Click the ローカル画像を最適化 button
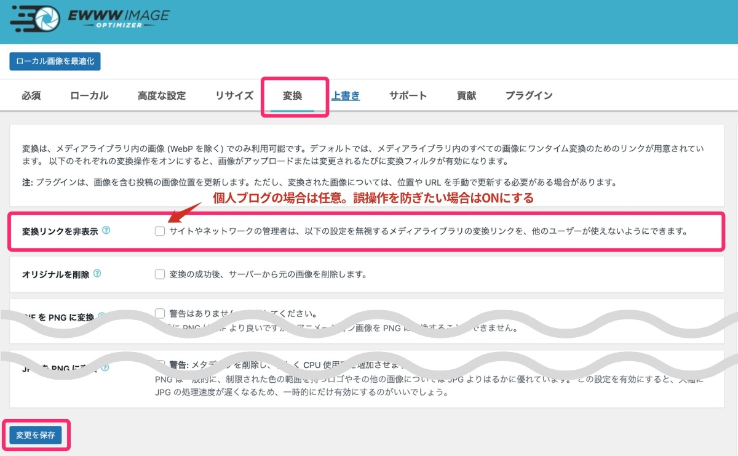 54,61
